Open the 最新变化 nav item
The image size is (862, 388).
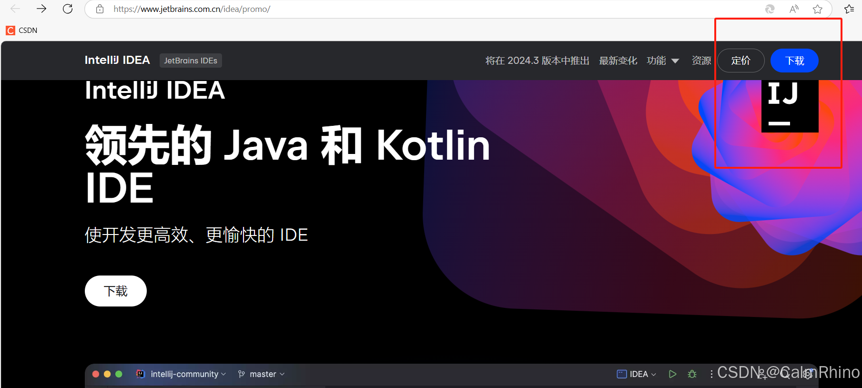[x=618, y=61]
